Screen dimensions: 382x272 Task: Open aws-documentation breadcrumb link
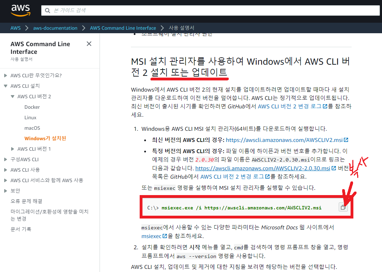pyautogui.click(x=55, y=28)
